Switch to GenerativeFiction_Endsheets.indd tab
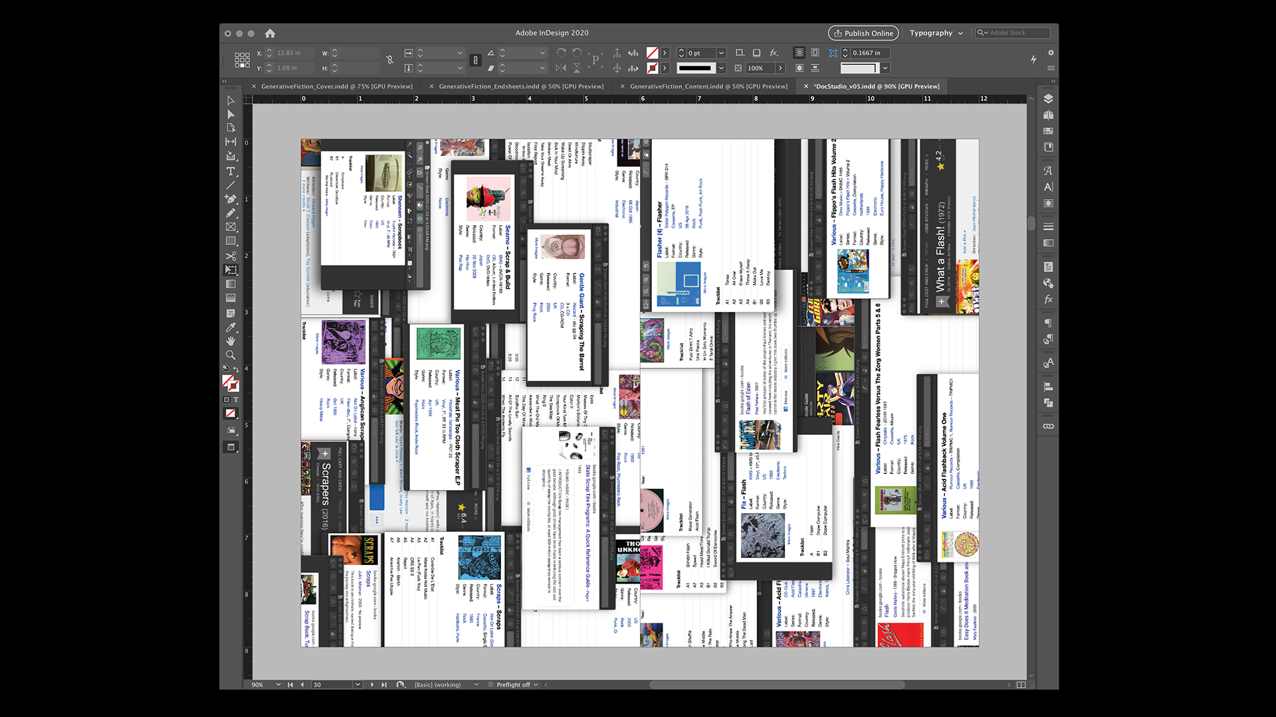The image size is (1276, 717). click(x=521, y=86)
